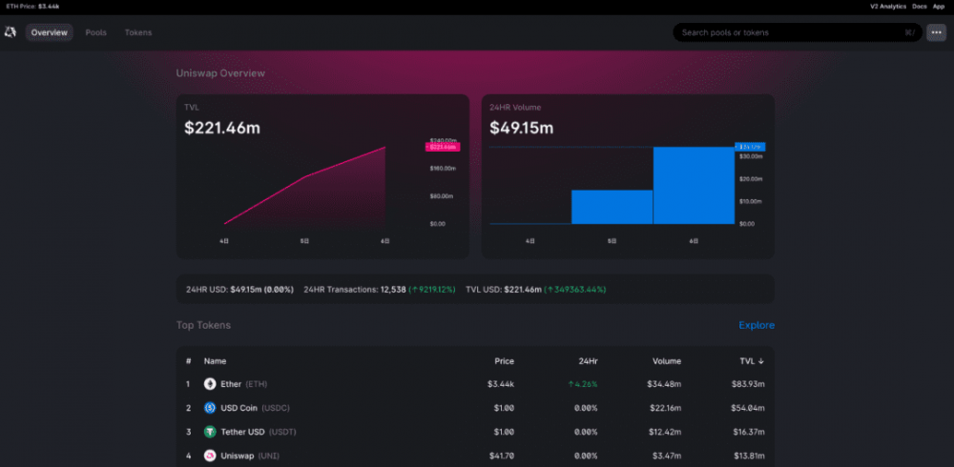Image resolution: width=954 pixels, height=467 pixels.
Task: Click the Tether USD token icon
Action: tap(211, 432)
